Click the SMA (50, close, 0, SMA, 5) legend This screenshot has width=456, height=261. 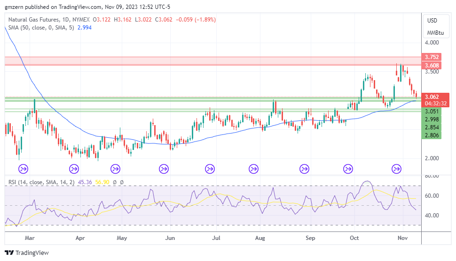[41, 28]
